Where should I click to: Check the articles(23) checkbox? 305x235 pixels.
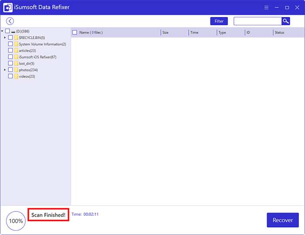(x=10, y=50)
